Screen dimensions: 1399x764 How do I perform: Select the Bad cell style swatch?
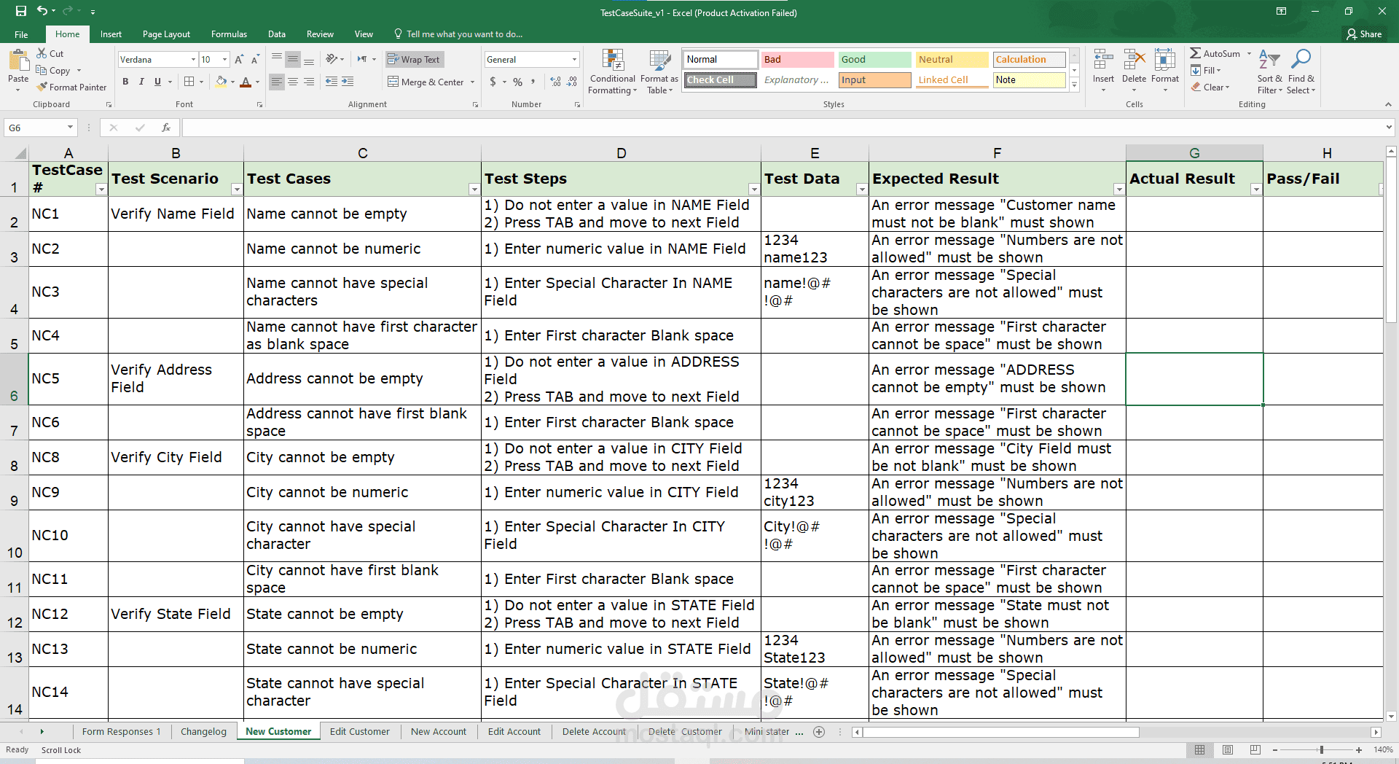click(798, 60)
